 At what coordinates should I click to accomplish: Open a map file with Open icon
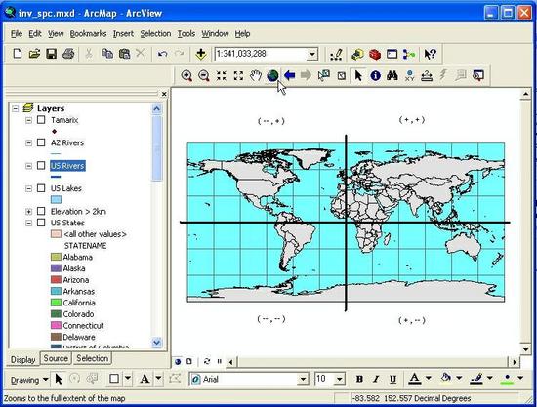tap(34, 54)
